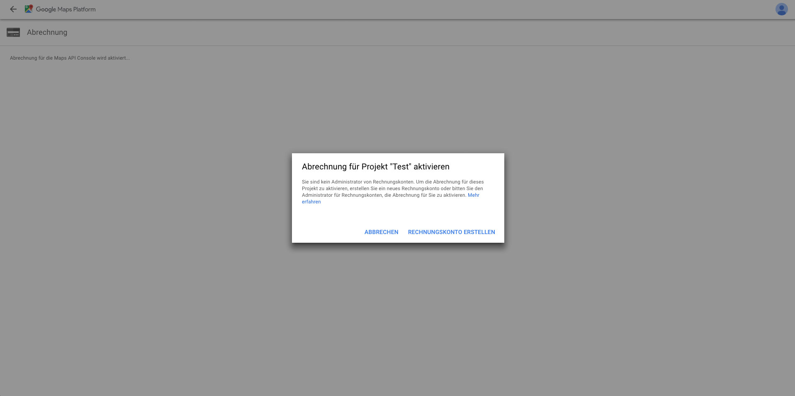Click the dialog title "Abrechnung für Projekt"
This screenshot has height=396, width=795.
344,167
